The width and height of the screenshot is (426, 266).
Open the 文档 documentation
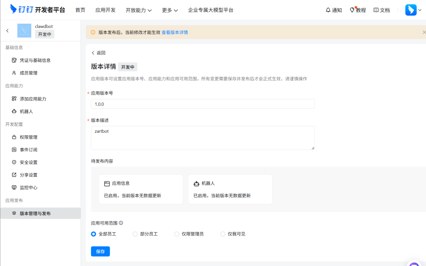tap(381, 10)
